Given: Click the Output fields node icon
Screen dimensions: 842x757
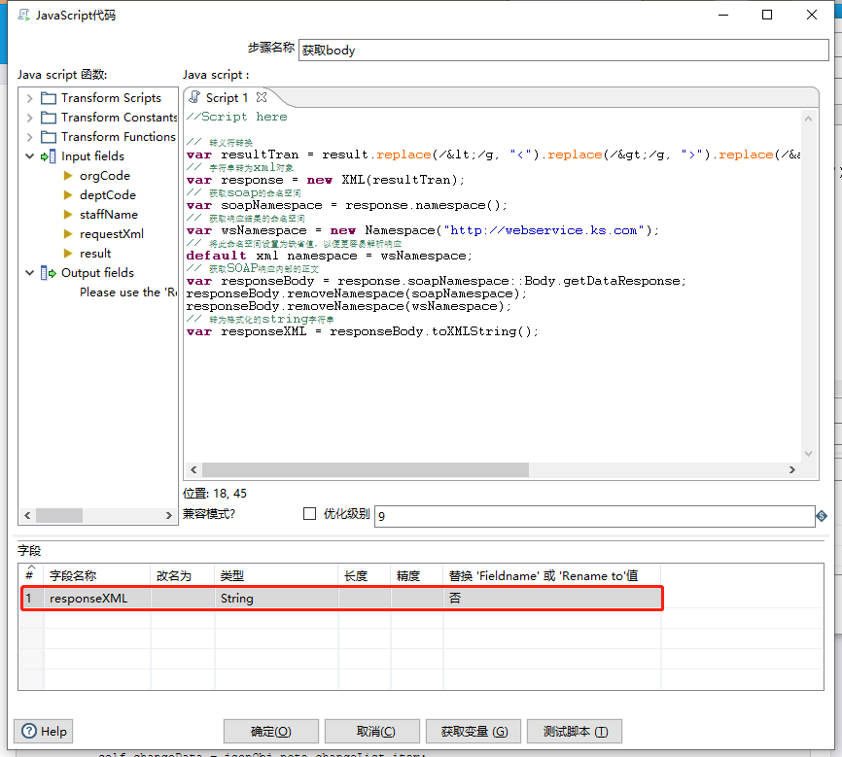Looking at the screenshot, I should point(49,273).
